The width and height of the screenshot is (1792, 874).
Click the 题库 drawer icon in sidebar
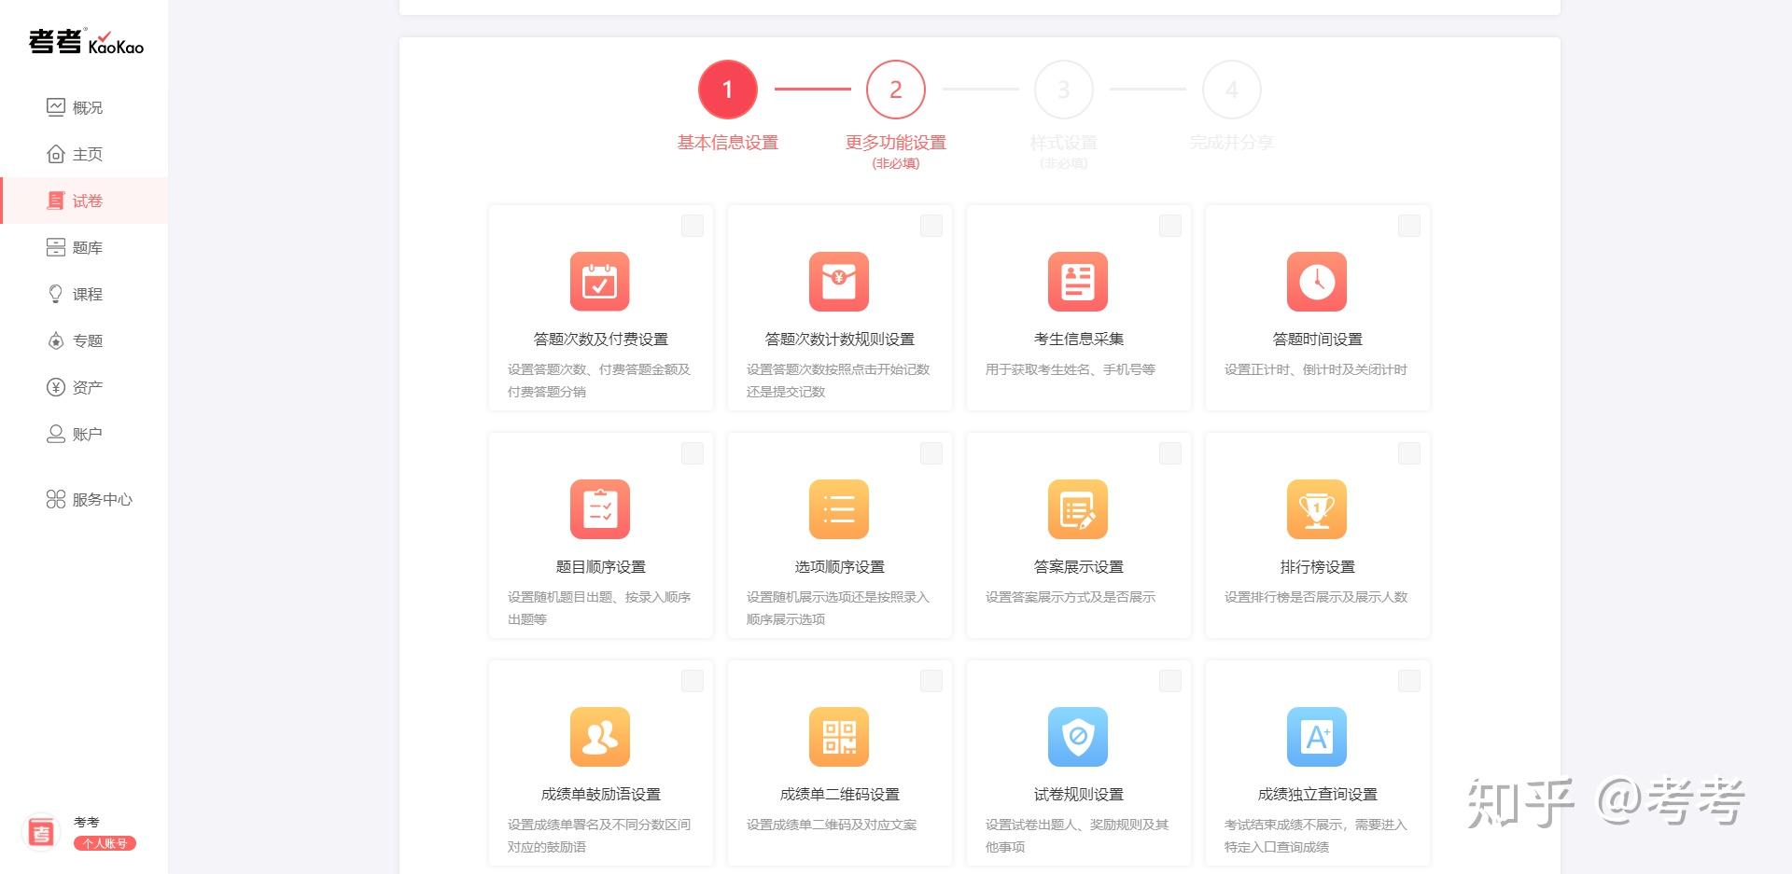click(x=56, y=247)
